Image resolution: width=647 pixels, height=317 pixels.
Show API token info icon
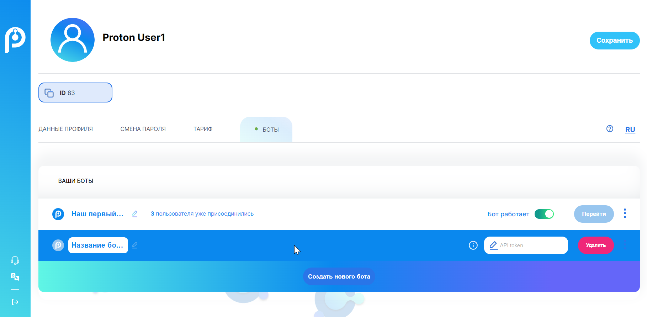coord(473,245)
